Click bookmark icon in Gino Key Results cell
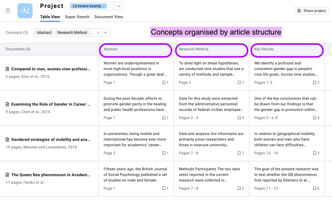Screen dimensions: 332x200 [x=314, y=82]
